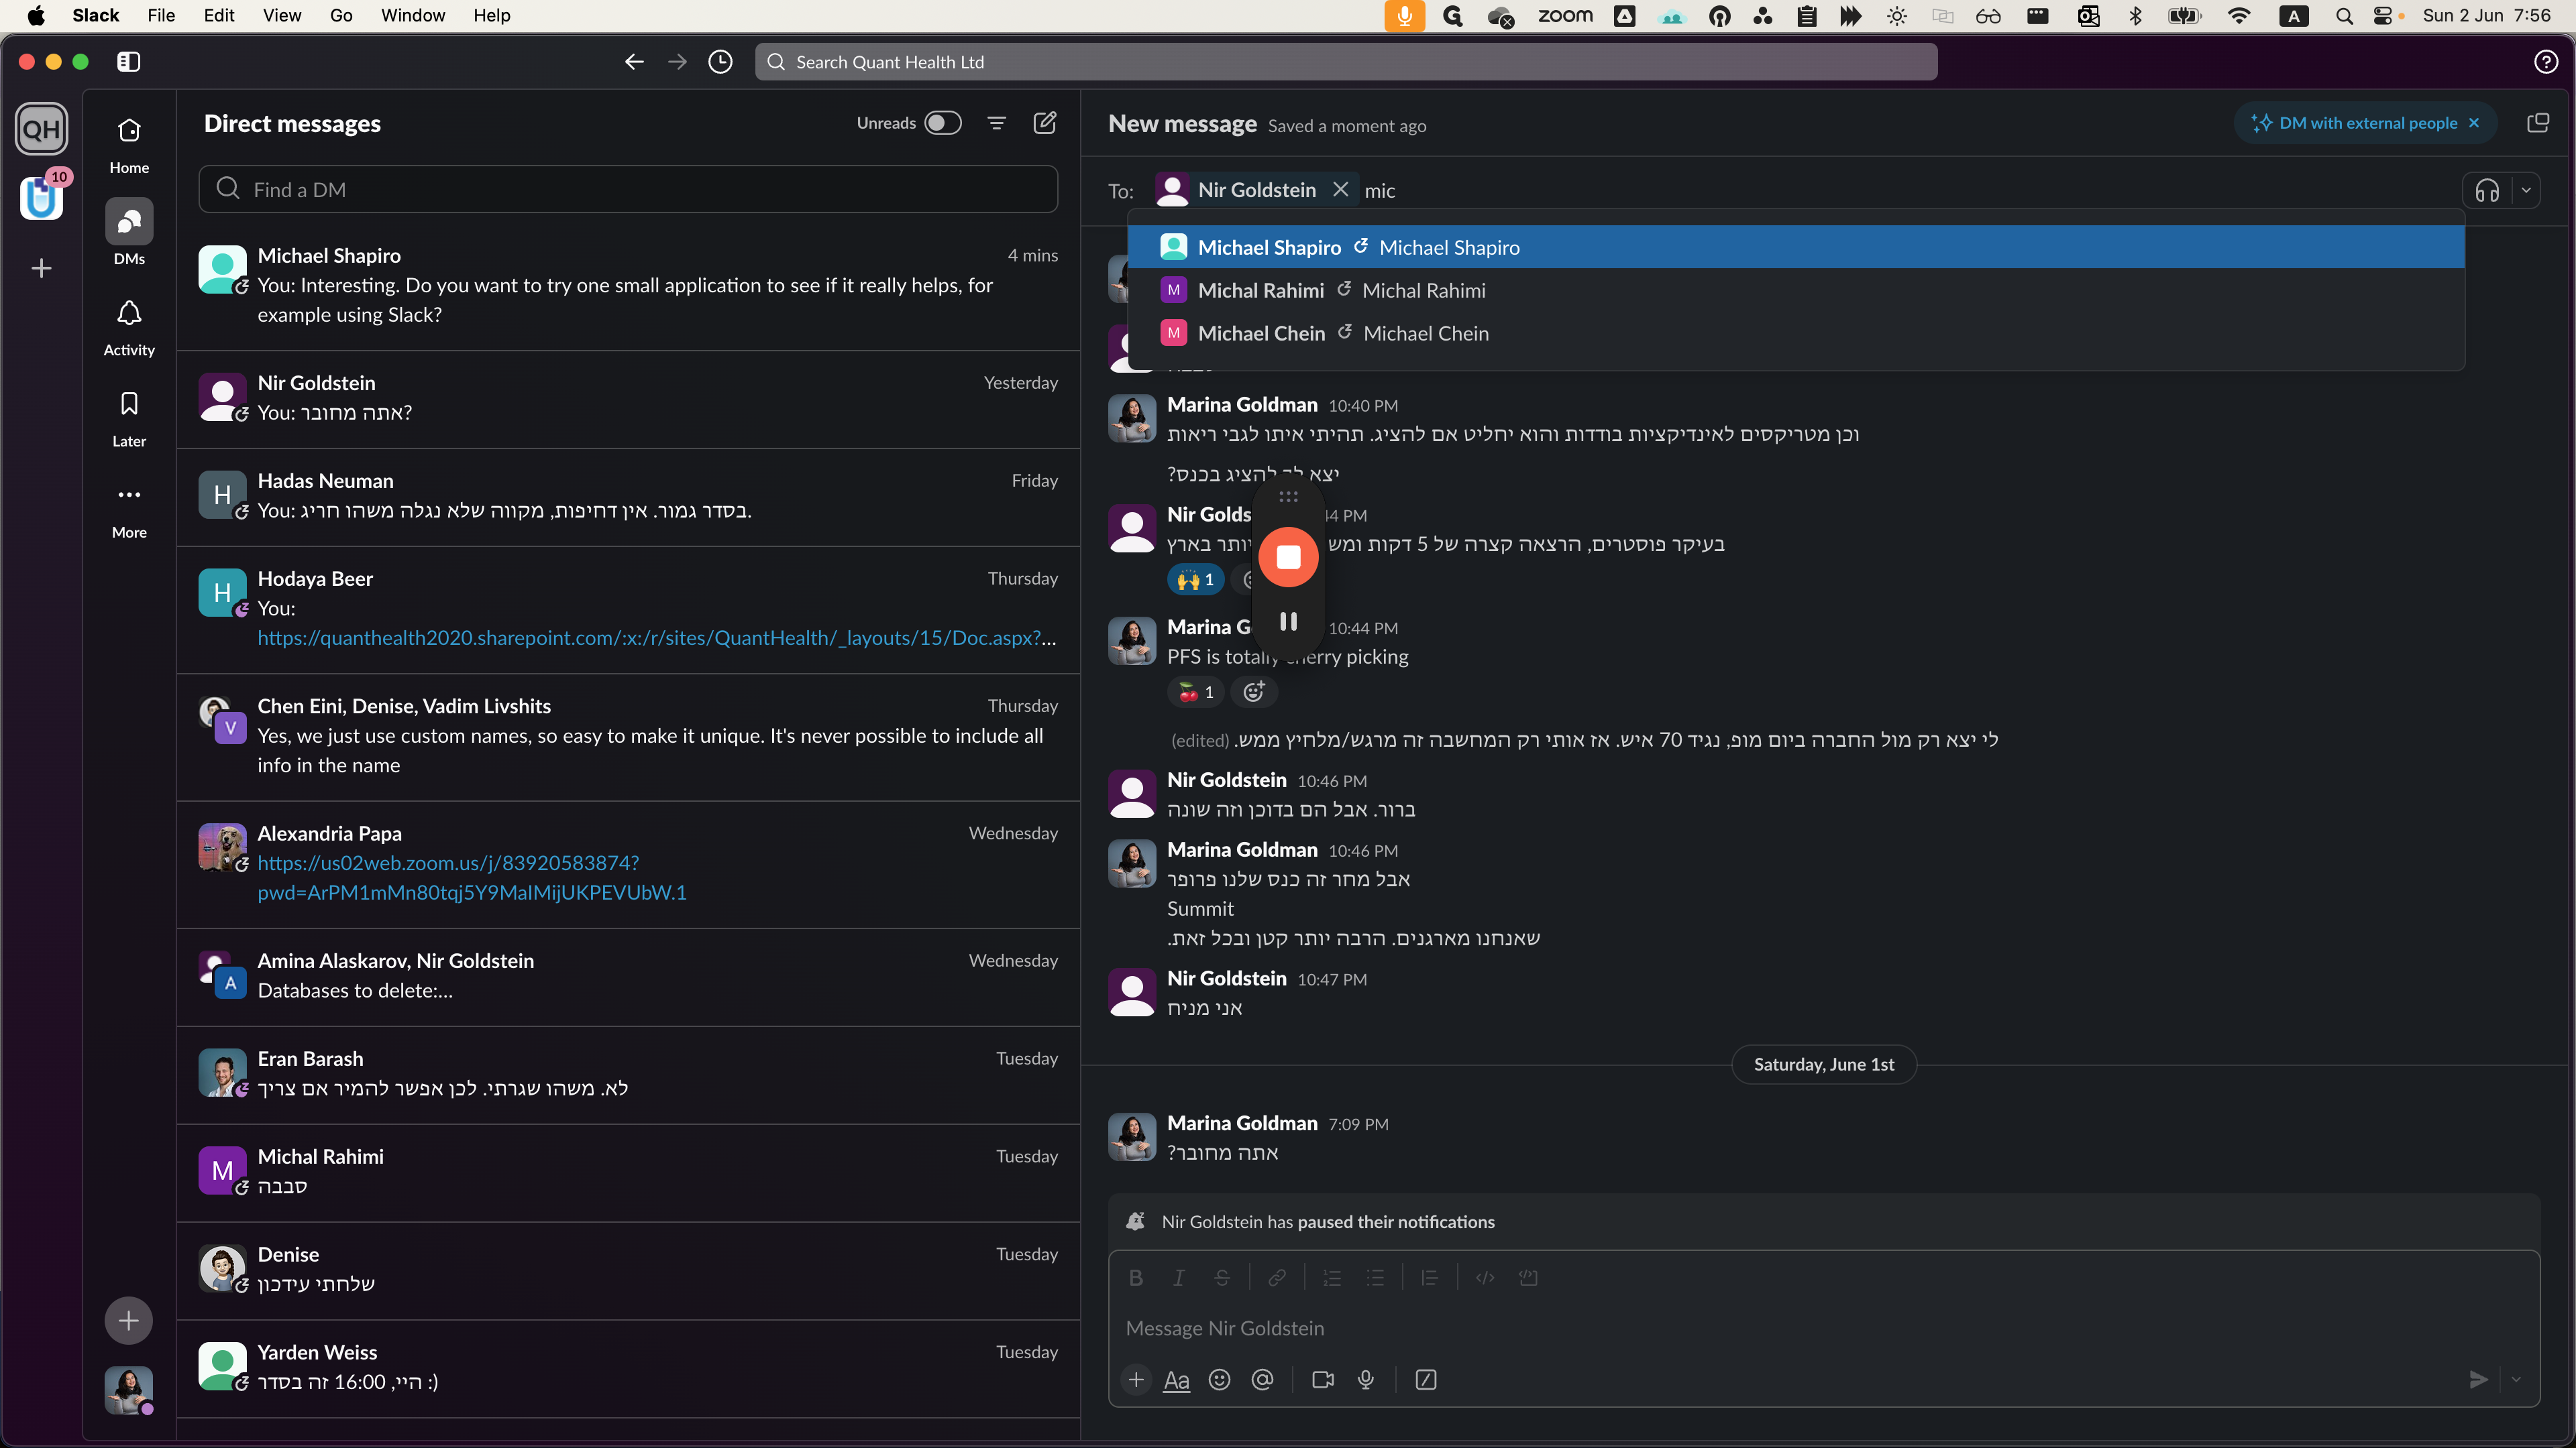Insert a code block
Screen dimensions: 2576x1448
pos(1528,1277)
